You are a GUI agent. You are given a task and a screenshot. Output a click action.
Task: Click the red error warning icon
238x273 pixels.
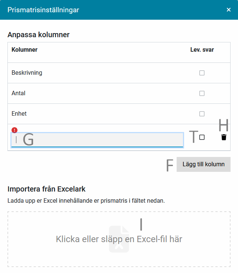click(14, 130)
